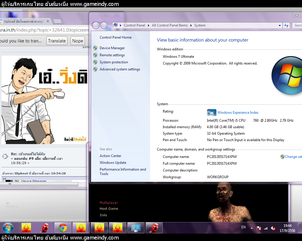
Task: Click the horizontal scrollbar in Chrome page
Action: tap(39, 184)
